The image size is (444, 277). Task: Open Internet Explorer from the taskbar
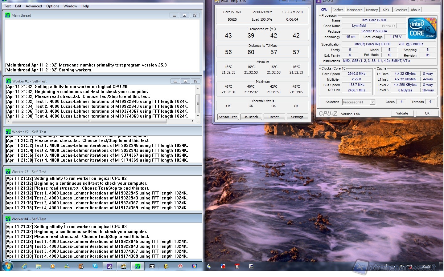point(24,266)
